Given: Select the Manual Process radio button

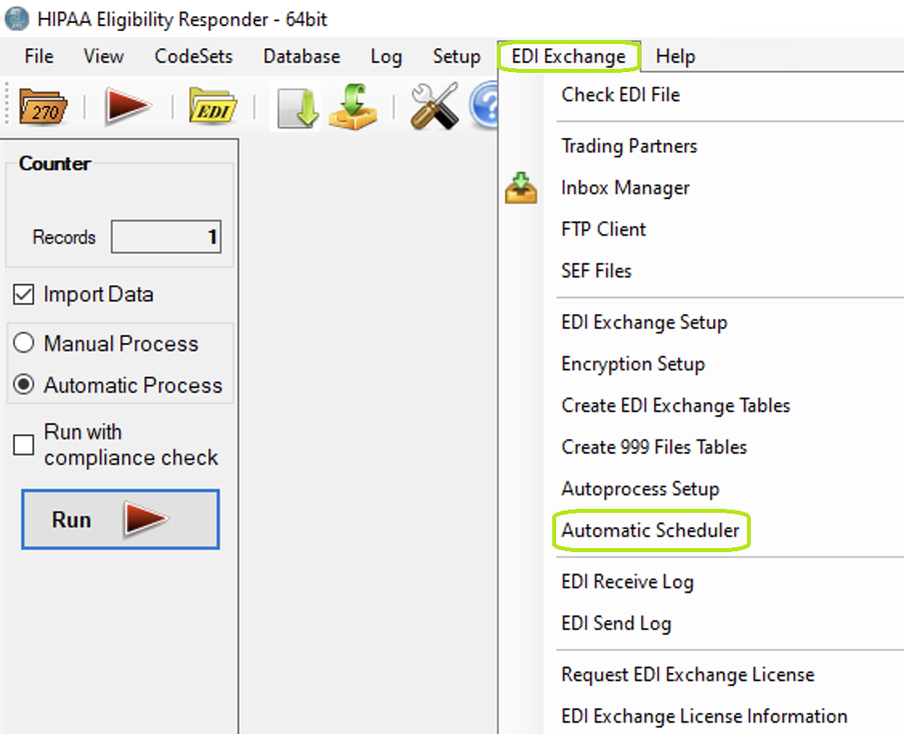Looking at the screenshot, I should point(23,343).
